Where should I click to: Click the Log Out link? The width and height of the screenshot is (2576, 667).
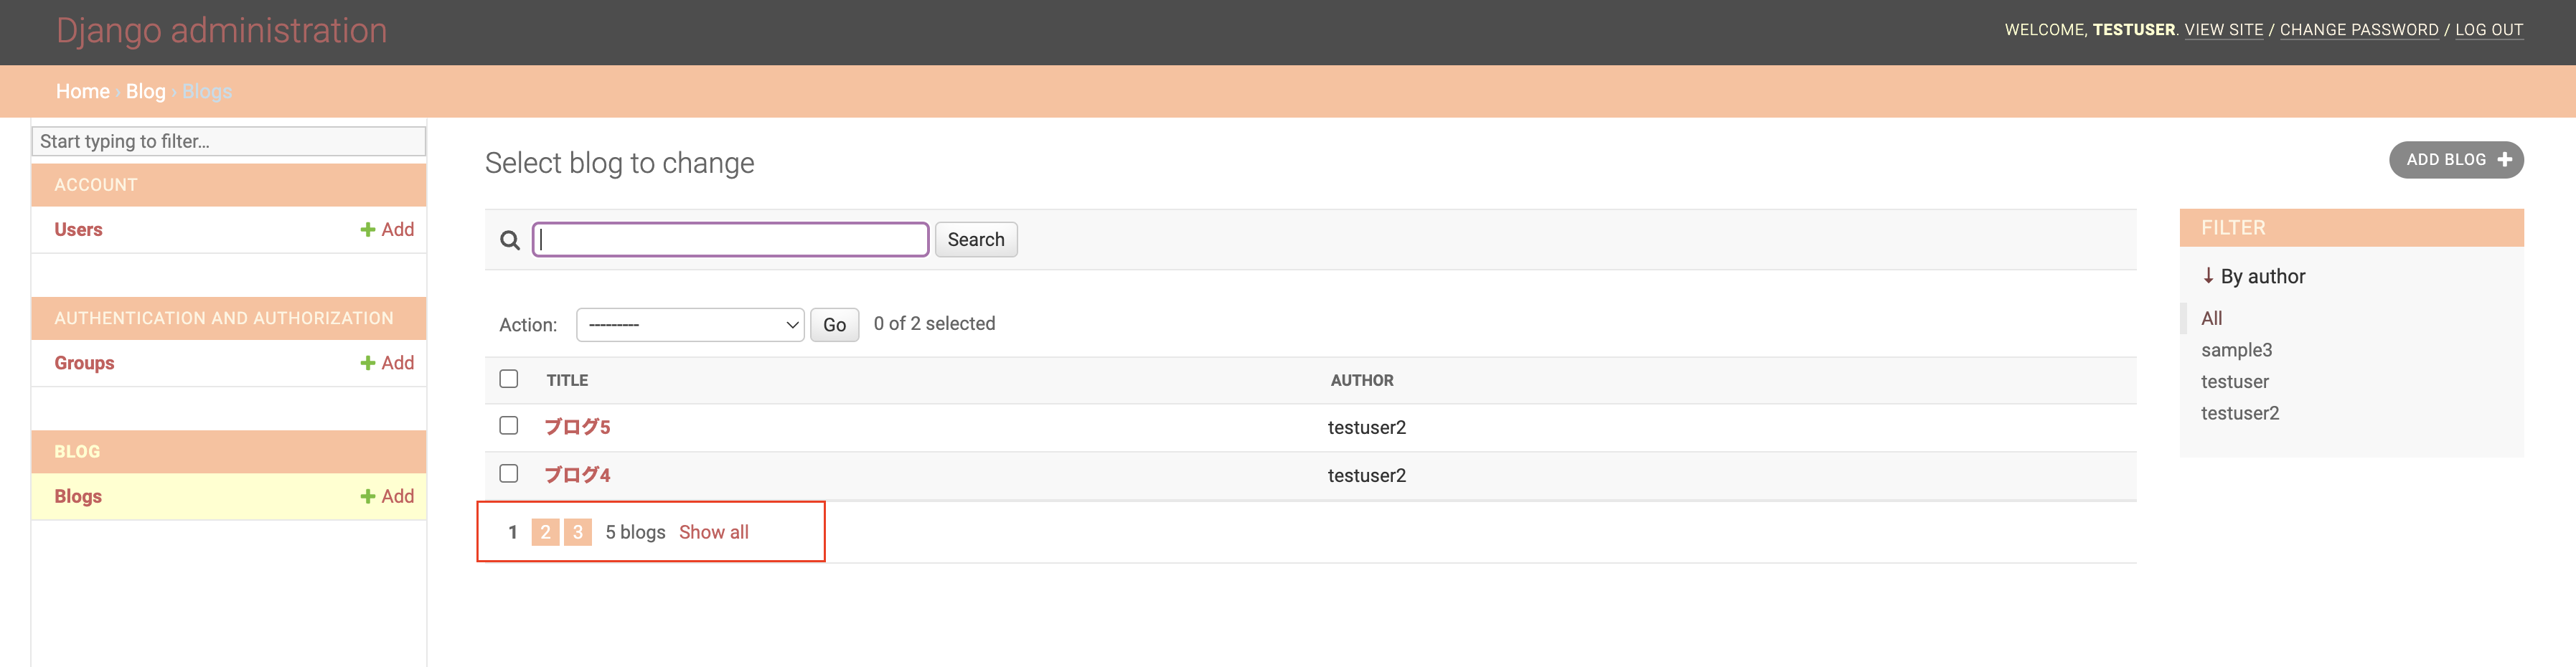click(2488, 30)
